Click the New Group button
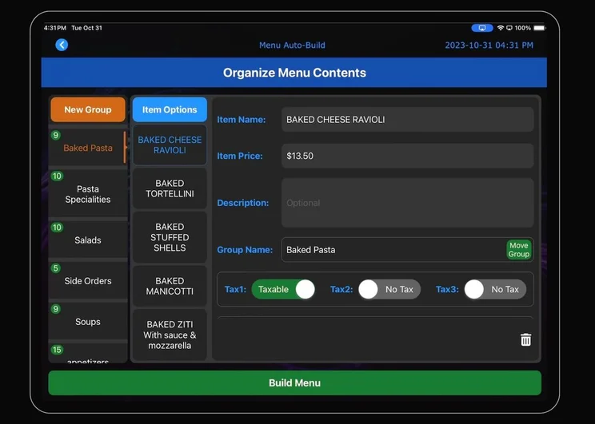The width and height of the screenshot is (595, 424). tap(88, 109)
